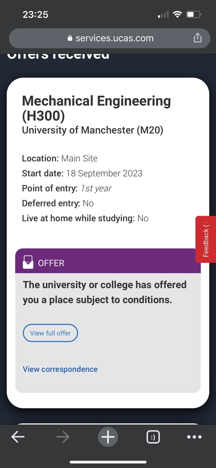
Task: Tap the envelope icon beside OFFER
Action: point(28,262)
